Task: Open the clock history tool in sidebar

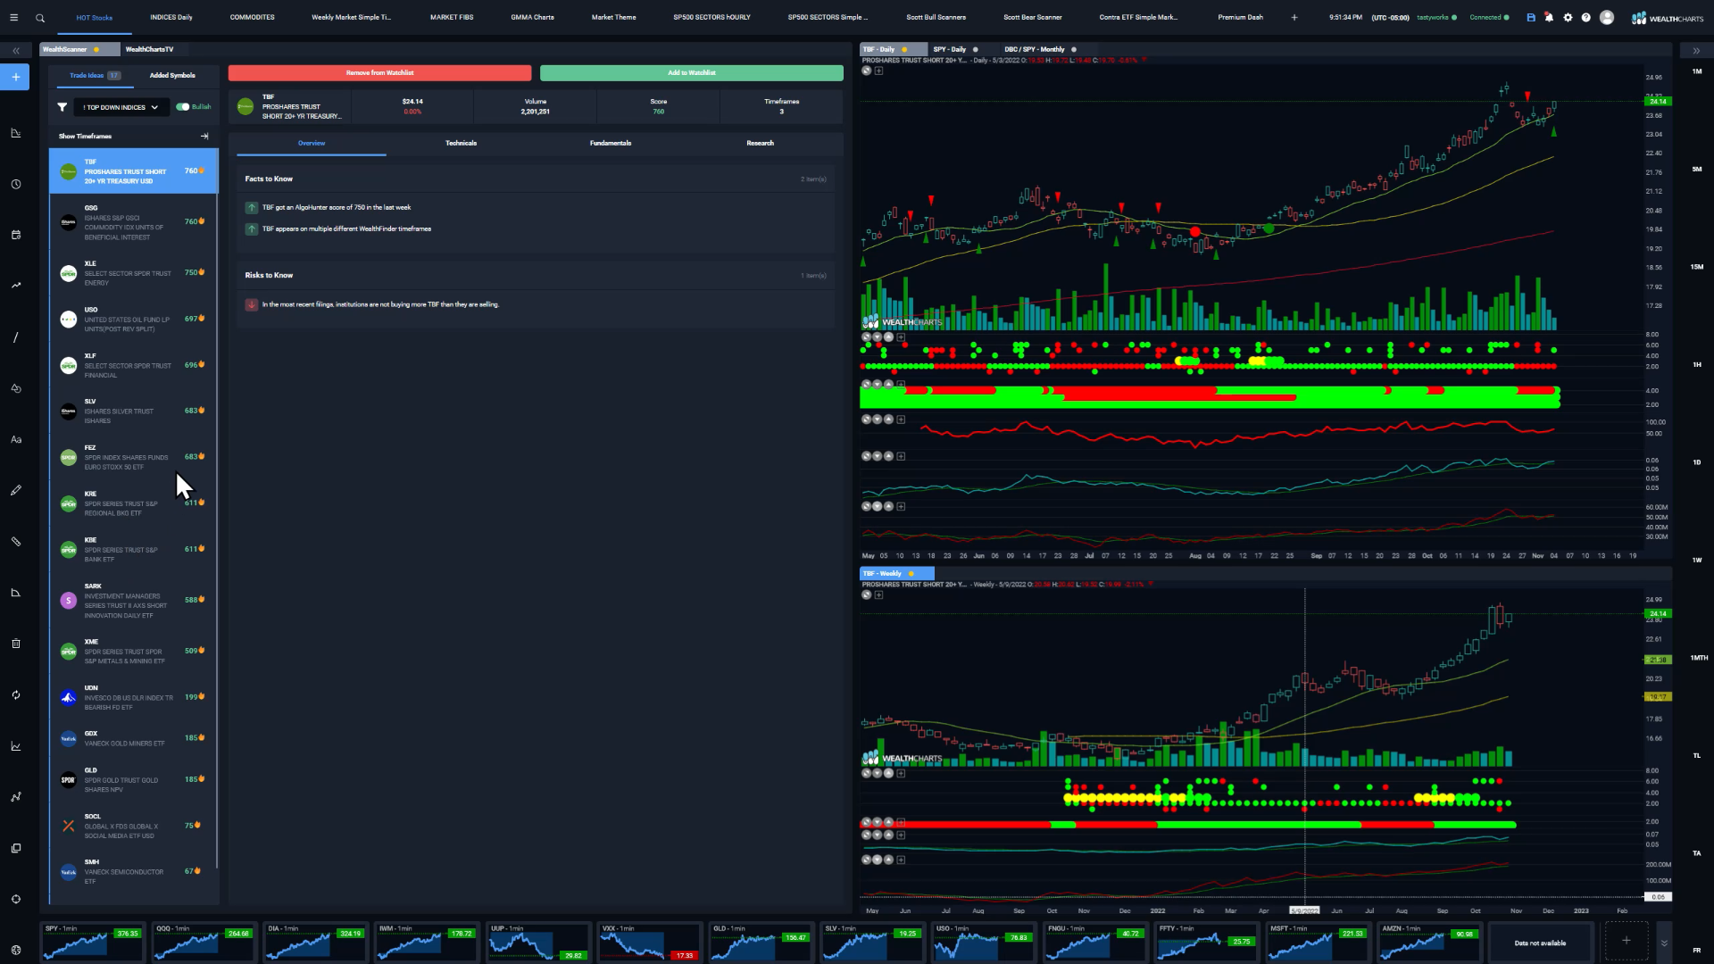Action: pyautogui.click(x=15, y=184)
